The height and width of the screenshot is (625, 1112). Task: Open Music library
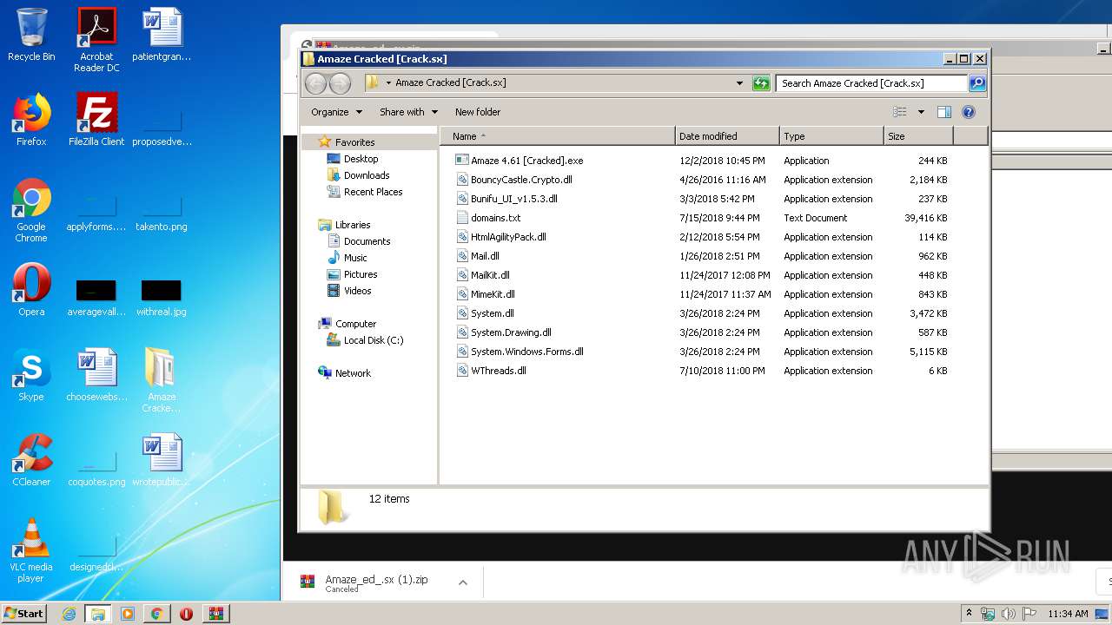tap(355, 258)
